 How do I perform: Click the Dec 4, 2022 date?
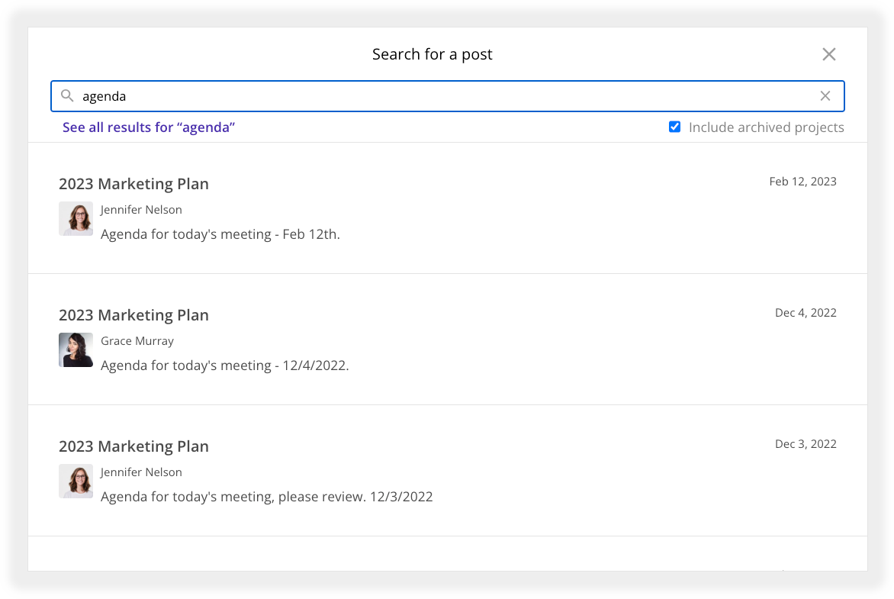pos(806,313)
